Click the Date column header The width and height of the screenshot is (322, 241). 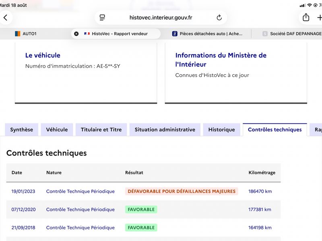pyautogui.click(x=17, y=173)
